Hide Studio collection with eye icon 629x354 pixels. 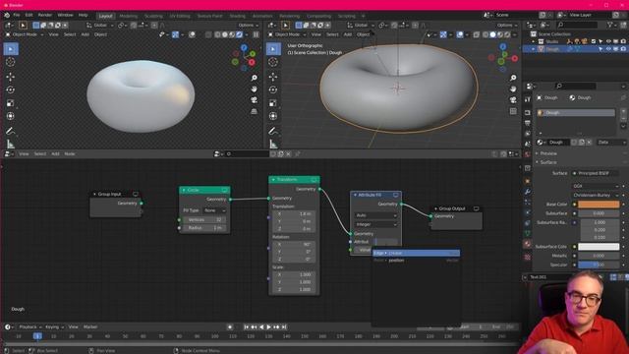pyautogui.click(x=608, y=41)
